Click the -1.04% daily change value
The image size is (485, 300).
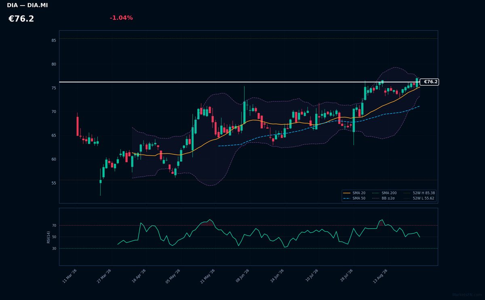click(121, 18)
